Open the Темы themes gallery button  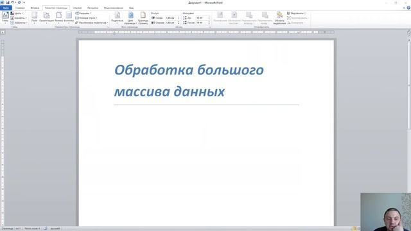pos(5,18)
